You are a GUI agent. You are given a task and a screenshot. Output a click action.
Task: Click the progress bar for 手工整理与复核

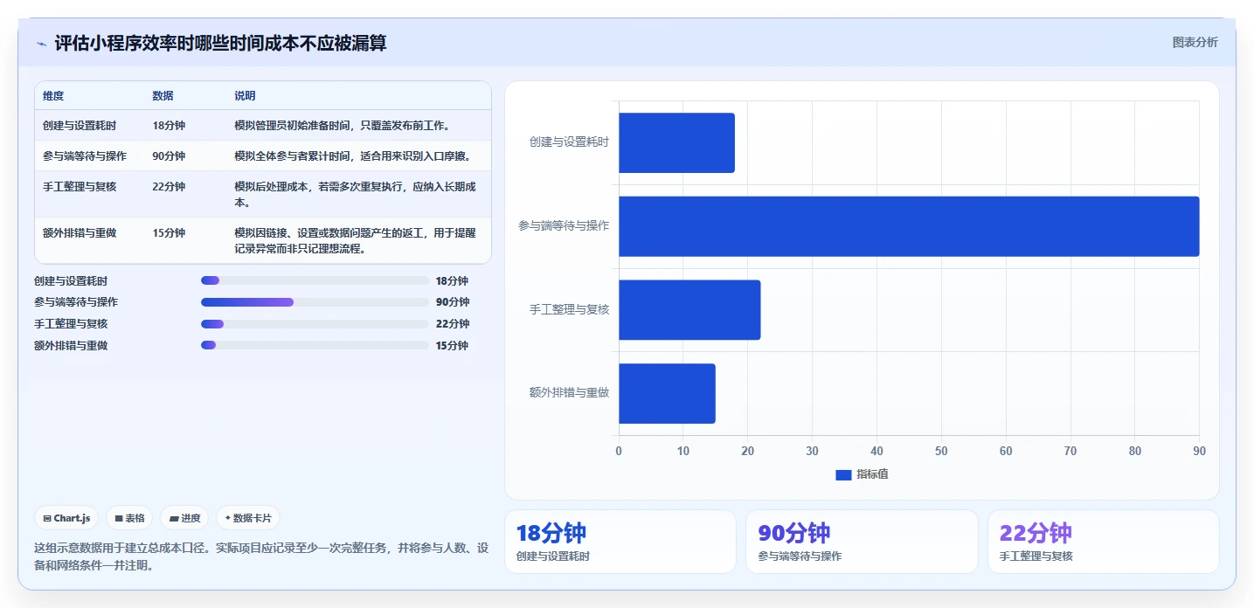[x=315, y=324]
